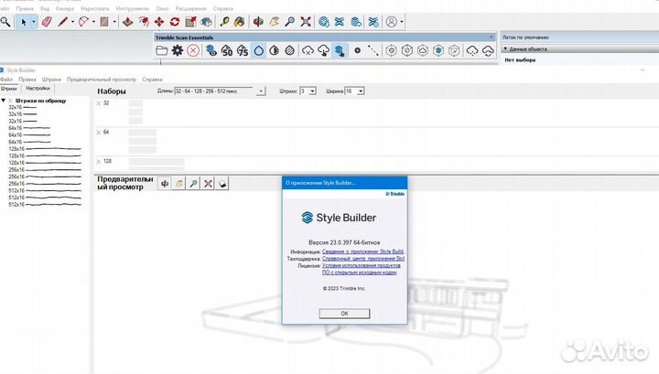Open Справочный центр support link
This screenshot has width=659, height=374.
tap(363, 259)
